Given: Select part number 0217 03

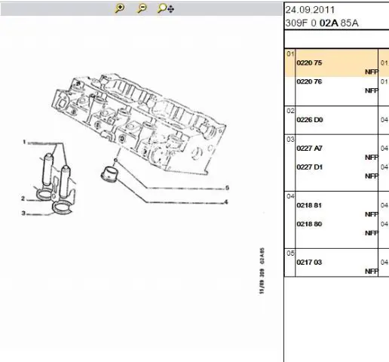Looking at the screenshot, I should 309,262.
